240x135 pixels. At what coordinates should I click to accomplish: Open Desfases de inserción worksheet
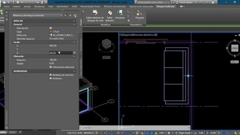point(51,75)
